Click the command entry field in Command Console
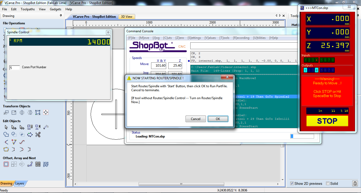Image resolution: width=361 pixels, height=193 pixels. (244, 46)
